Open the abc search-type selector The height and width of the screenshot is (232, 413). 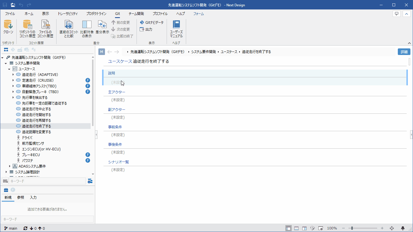click(5, 181)
